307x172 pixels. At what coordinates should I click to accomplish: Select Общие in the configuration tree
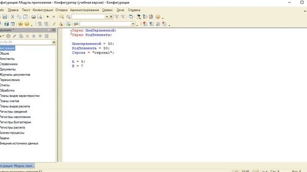[4, 54]
